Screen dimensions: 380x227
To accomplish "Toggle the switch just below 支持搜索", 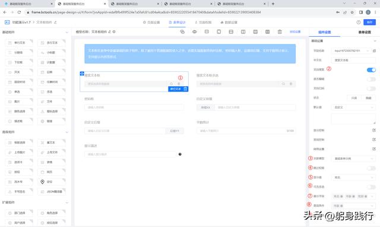I will coord(371,79).
